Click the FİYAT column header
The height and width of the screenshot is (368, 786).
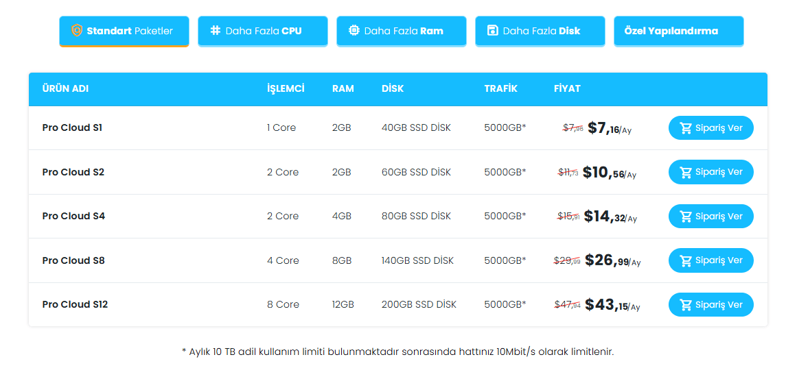567,88
